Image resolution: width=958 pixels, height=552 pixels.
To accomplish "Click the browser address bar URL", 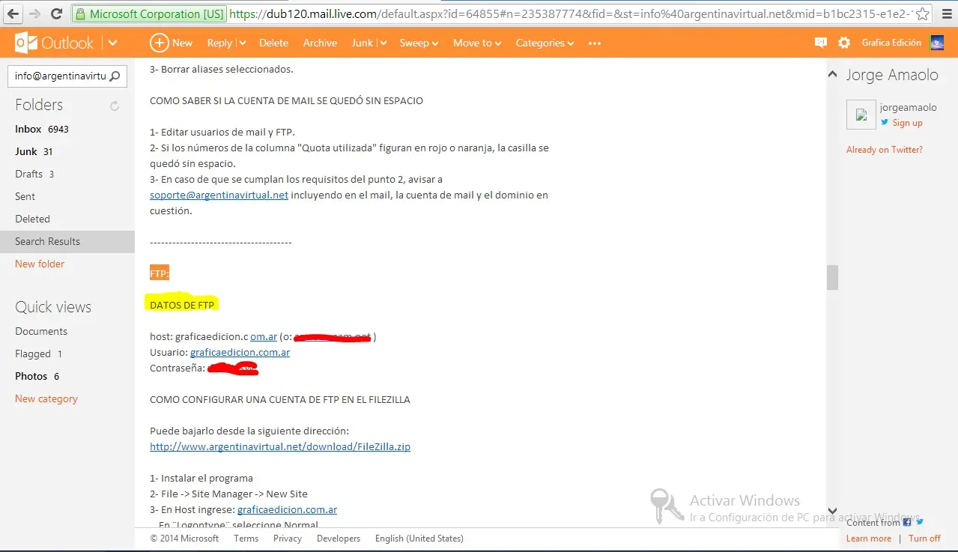I will [x=569, y=13].
